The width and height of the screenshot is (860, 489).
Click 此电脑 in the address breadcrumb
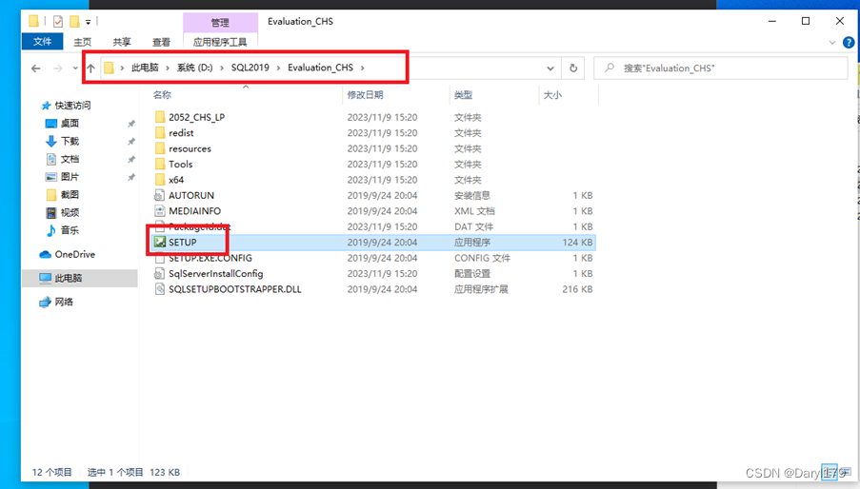(x=145, y=68)
